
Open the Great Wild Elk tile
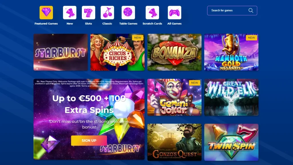[231, 97]
